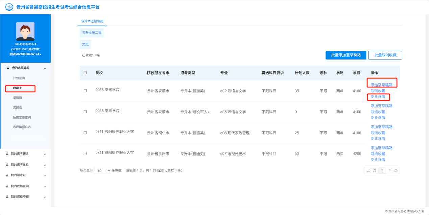Switch to the 专升本志愿填报 tab
This screenshot has width=429, height=215.
click(x=92, y=21)
